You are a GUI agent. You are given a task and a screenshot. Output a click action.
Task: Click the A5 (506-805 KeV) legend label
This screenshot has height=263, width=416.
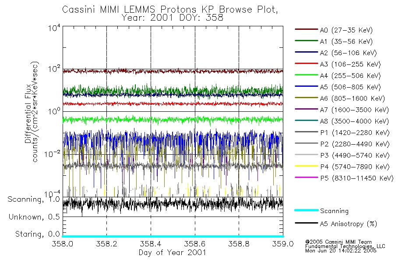coord(350,87)
